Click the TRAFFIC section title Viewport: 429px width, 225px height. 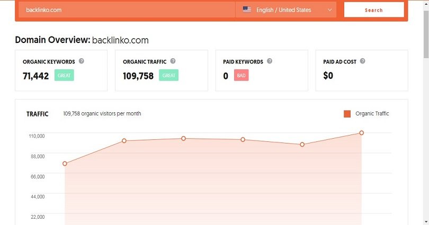pyautogui.click(x=38, y=114)
